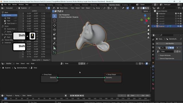Open the Modifier type dropdown in node editor
This screenshot has width=183, height=103.
10,64
